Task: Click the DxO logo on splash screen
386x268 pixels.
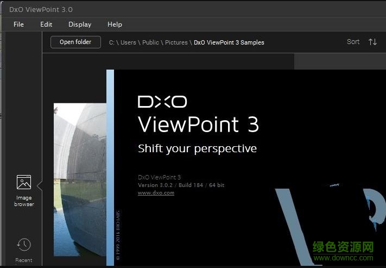Action: [162, 102]
